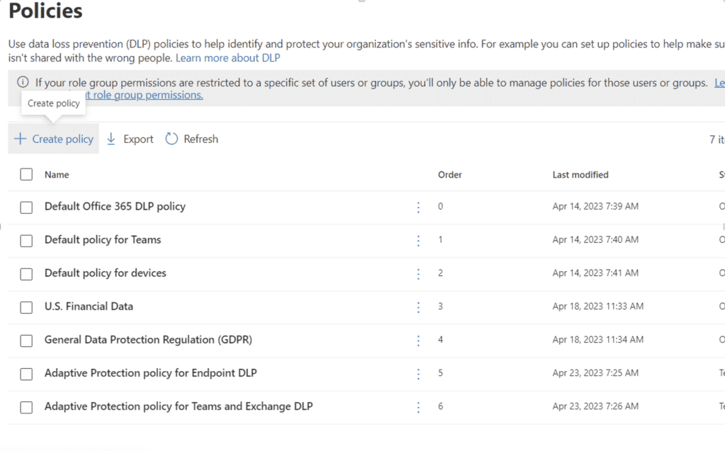Click the Export download arrow icon

tap(111, 139)
